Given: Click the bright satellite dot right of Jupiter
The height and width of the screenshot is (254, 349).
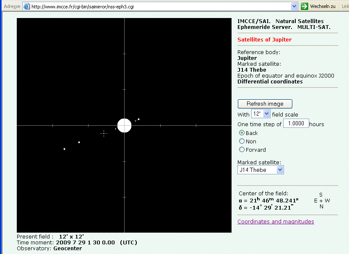Looking at the screenshot, I should pos(139,119).
